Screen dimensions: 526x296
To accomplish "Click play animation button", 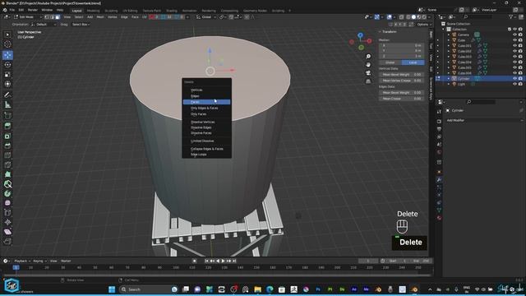I will pyautogui.click(x=223, y=261).
